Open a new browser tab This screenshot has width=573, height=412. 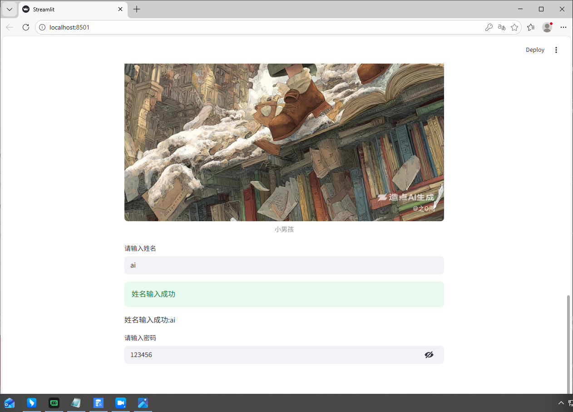coord(137,9)
